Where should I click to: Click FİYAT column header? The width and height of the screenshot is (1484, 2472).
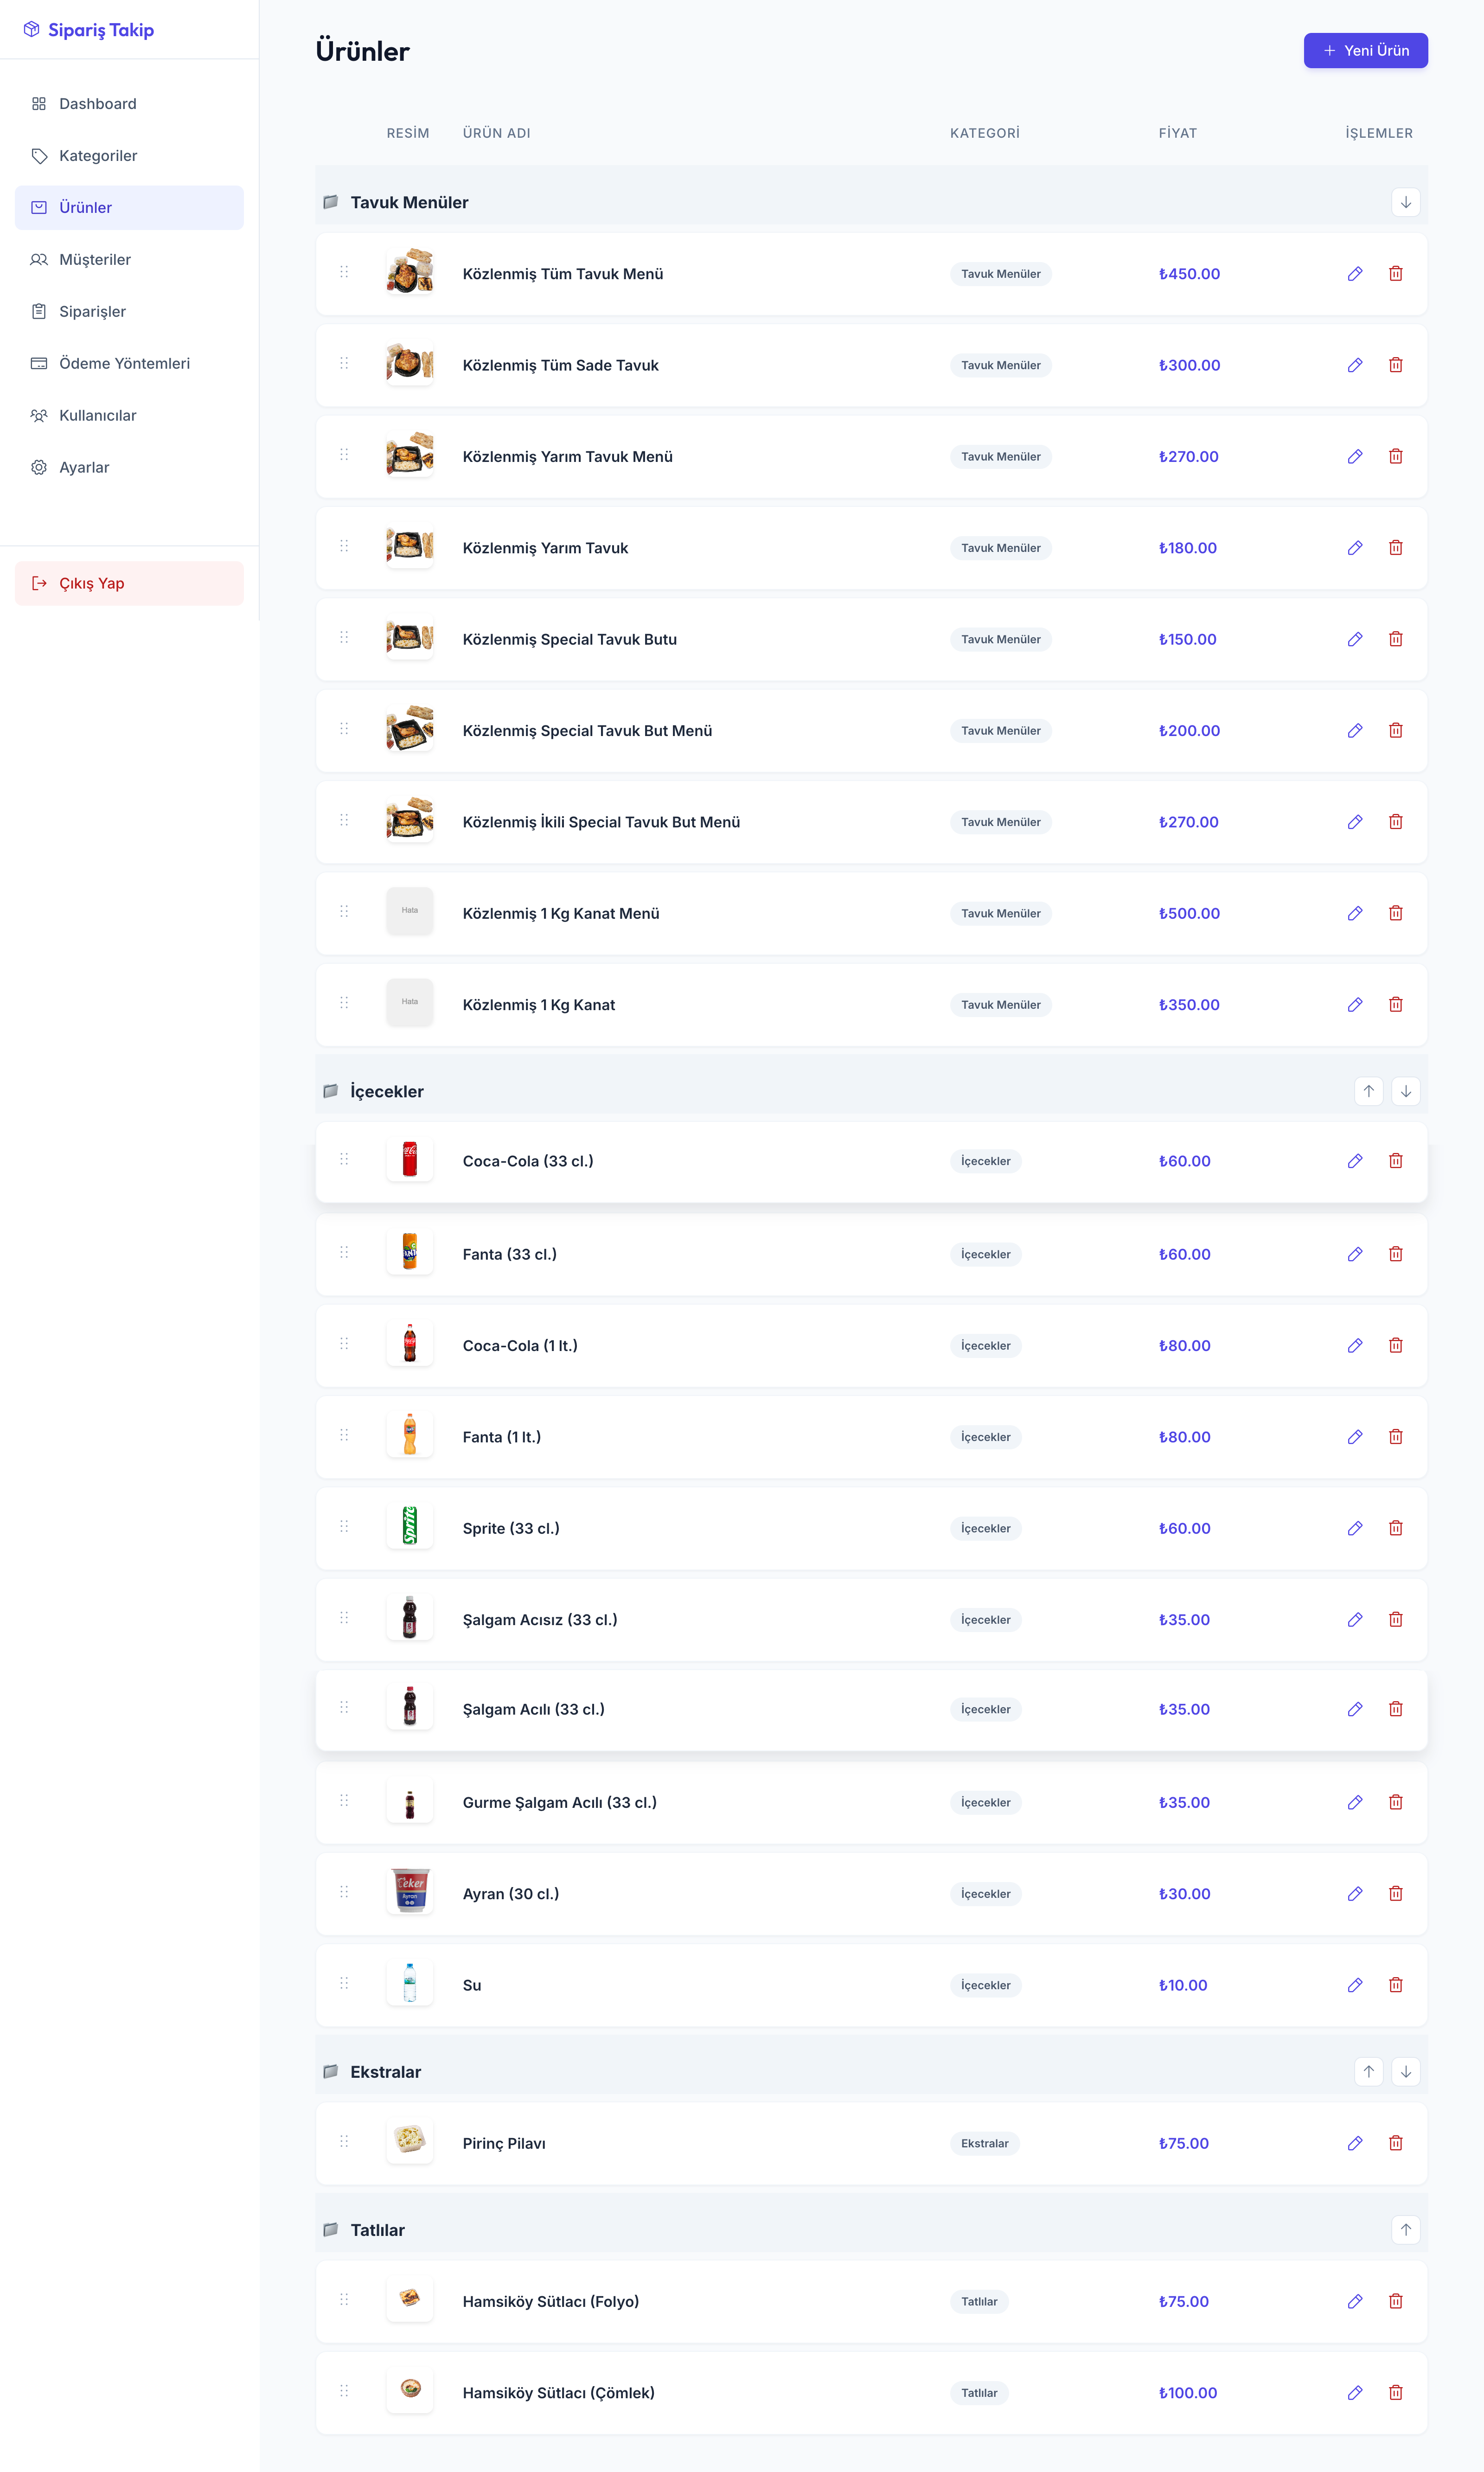pyautogui.click(x=1178, y=133)
